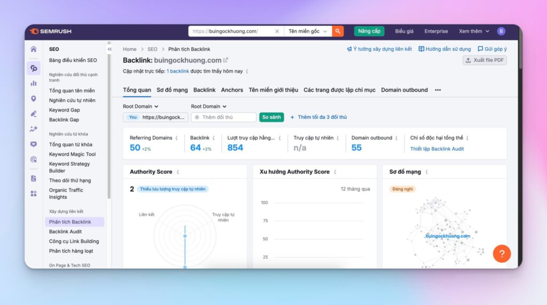Click the 64 Backlink value

click(196, 148)
